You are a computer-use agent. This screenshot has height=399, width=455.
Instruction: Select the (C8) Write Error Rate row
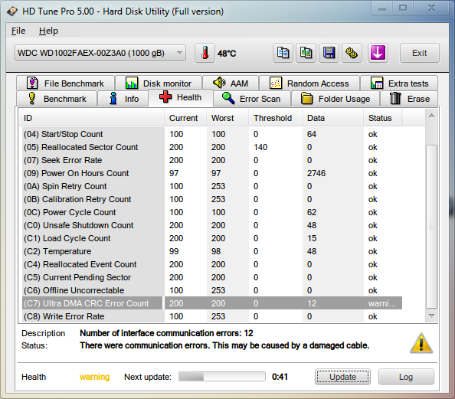[x=212, y=316]
